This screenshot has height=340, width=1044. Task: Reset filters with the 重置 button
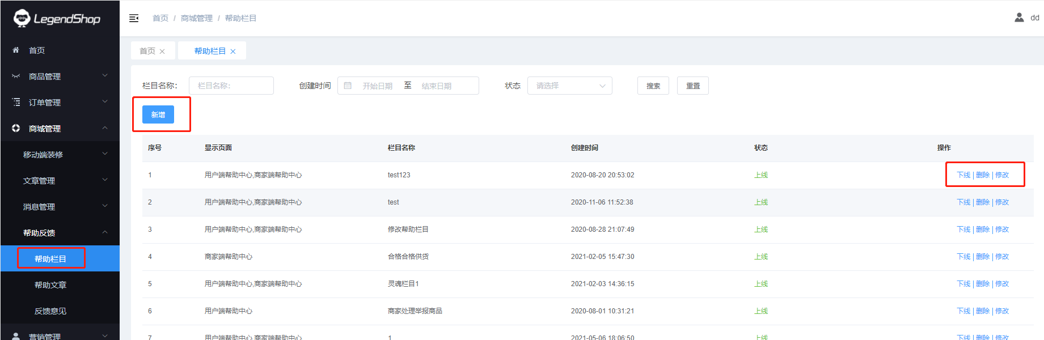[x=692, y=86]
